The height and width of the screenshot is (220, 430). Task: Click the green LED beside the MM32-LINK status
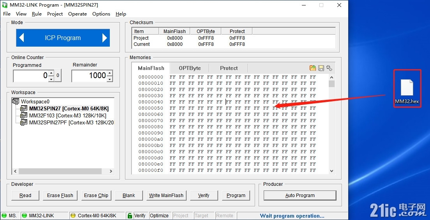coord(25,216)
